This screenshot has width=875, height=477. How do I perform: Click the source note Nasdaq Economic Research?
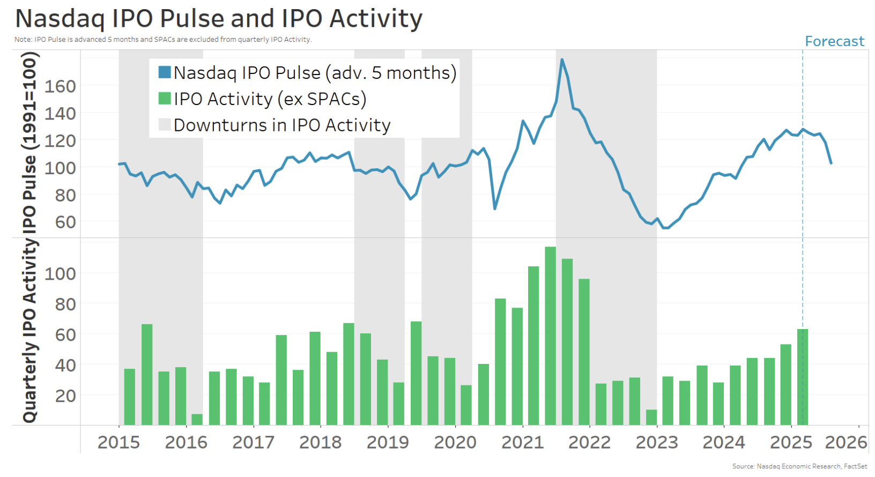click(x=799, y=466)
